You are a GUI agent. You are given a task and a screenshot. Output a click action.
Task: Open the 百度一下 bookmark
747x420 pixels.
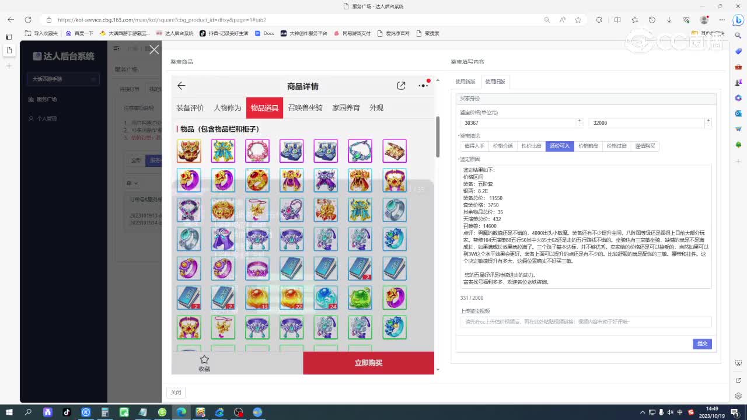(x=79, y=33)
